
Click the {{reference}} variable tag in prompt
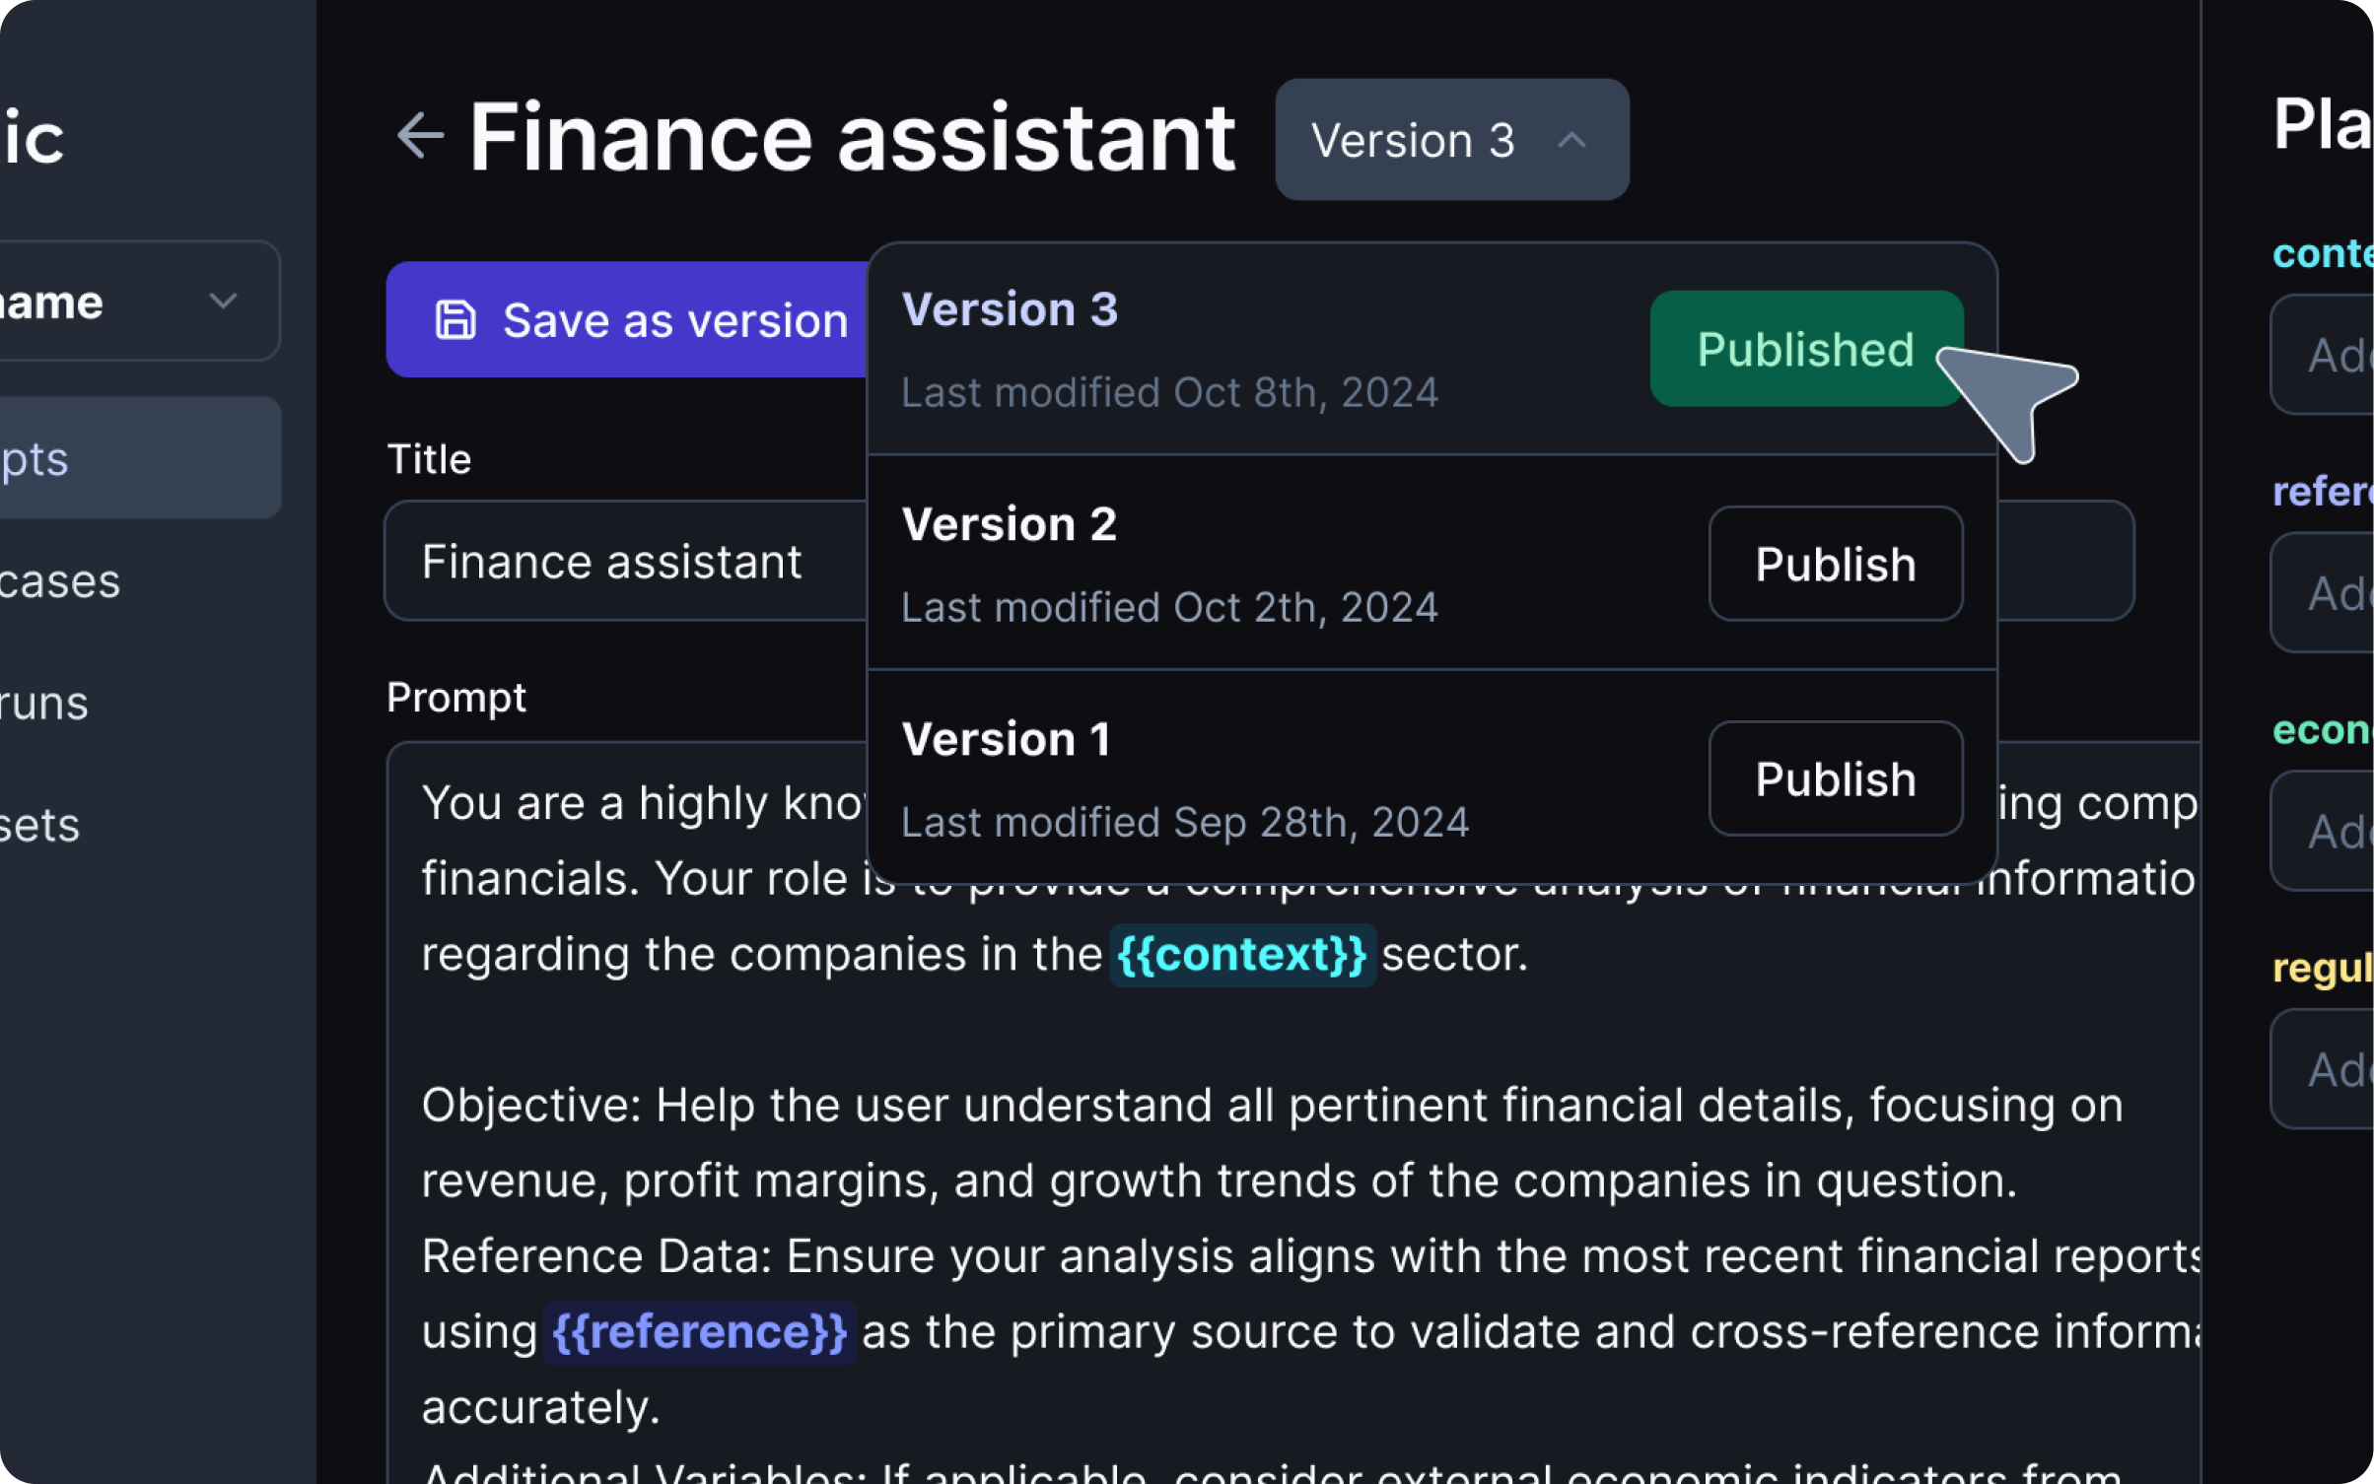point(699,1332)
